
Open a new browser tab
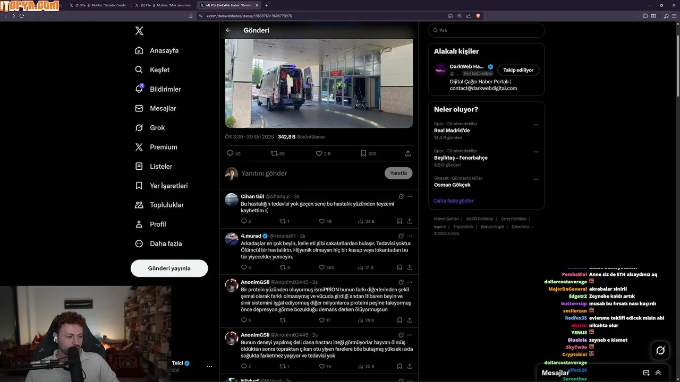(x=266, y=5)
